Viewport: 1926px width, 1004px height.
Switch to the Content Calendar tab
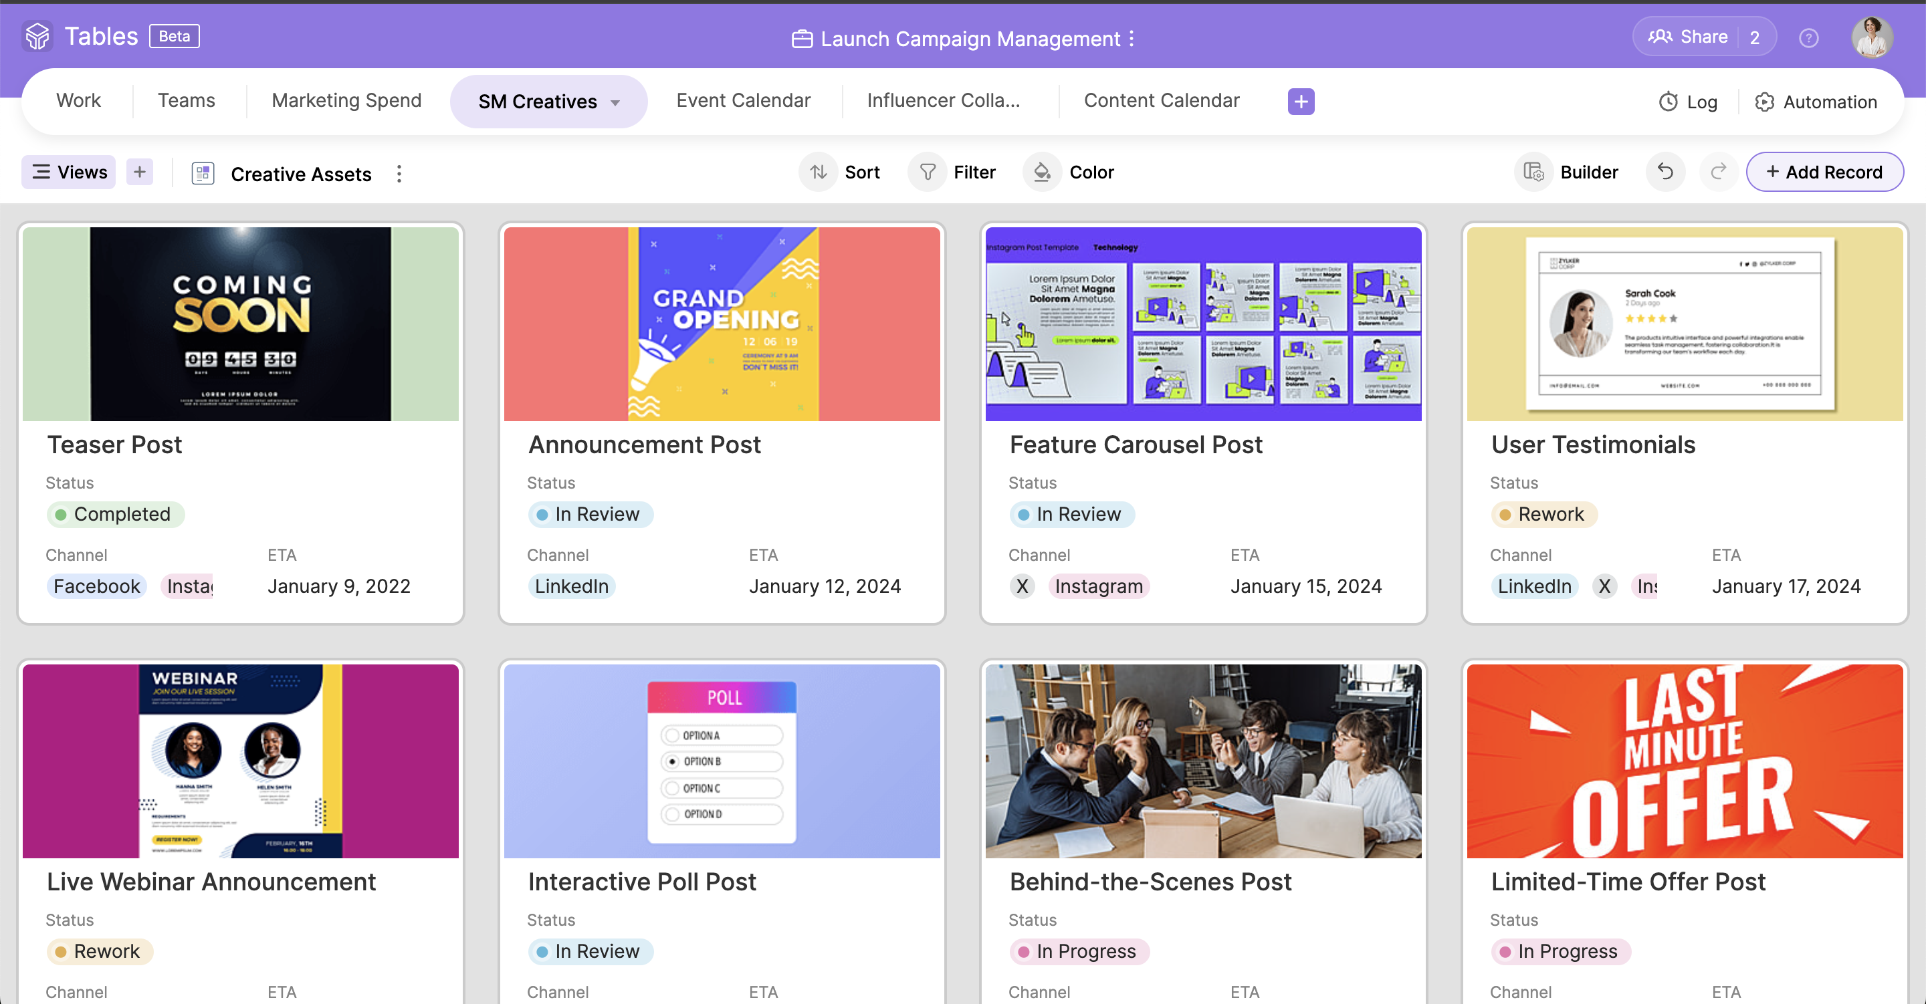(x=1162, y=100)
